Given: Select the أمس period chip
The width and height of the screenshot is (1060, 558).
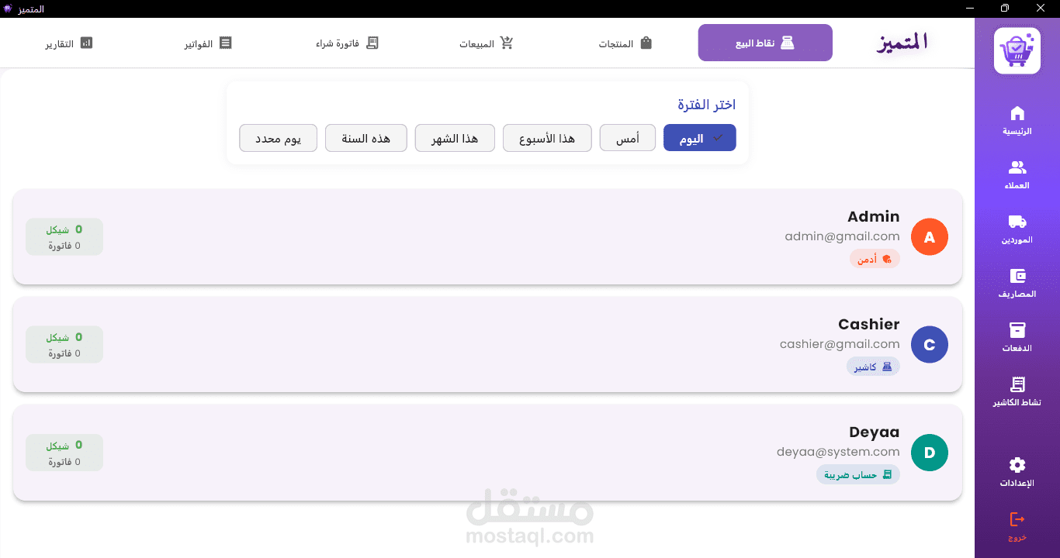Looking at the screenshot, I should (x=627, y=138).
